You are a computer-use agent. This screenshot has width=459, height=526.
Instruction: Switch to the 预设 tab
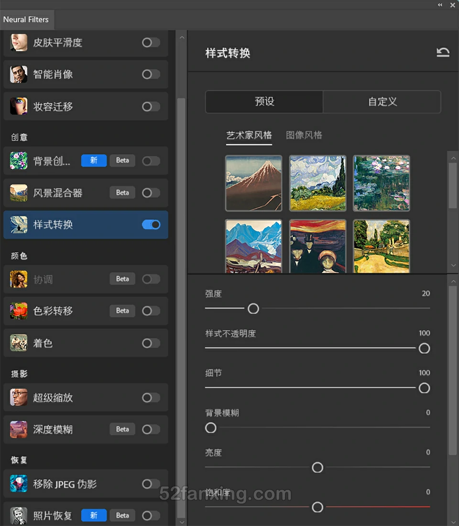click(x=264, y=102)
